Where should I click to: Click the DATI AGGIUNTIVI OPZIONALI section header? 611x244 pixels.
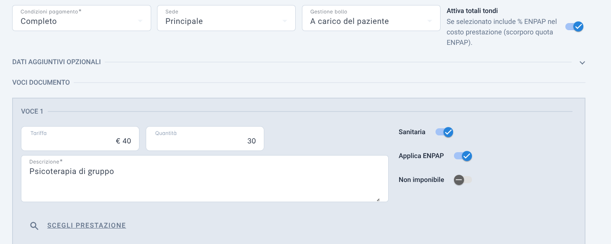point(57,62)
